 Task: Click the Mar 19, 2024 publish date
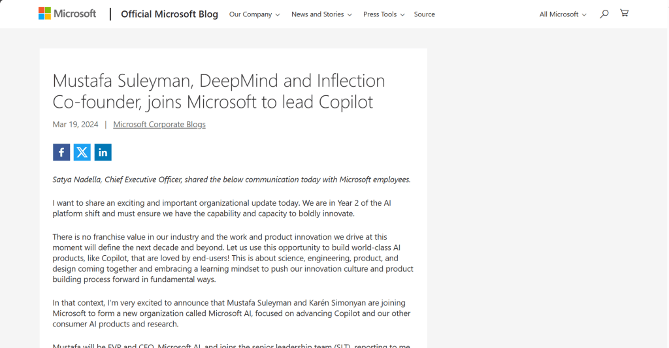tap(76, 125)
